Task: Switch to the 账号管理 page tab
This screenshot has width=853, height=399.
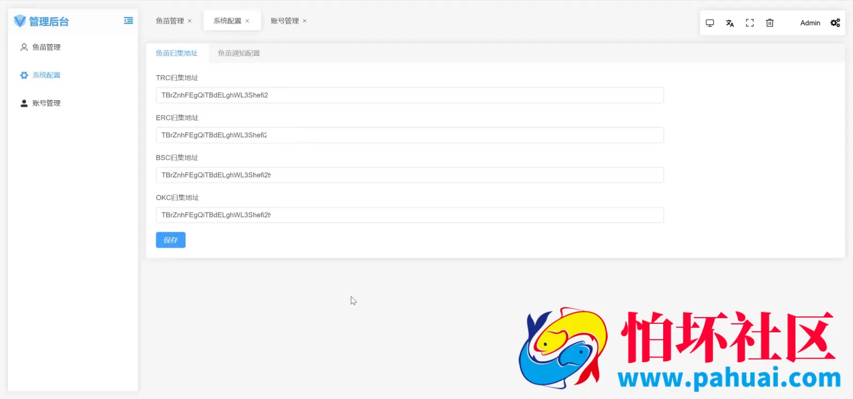Action: pyautogui.click(x=285, y=21)
